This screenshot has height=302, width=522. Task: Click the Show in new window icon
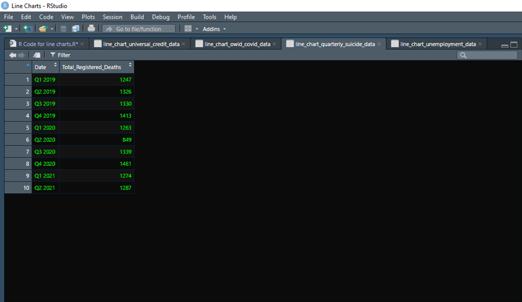(x=37, y=55)
